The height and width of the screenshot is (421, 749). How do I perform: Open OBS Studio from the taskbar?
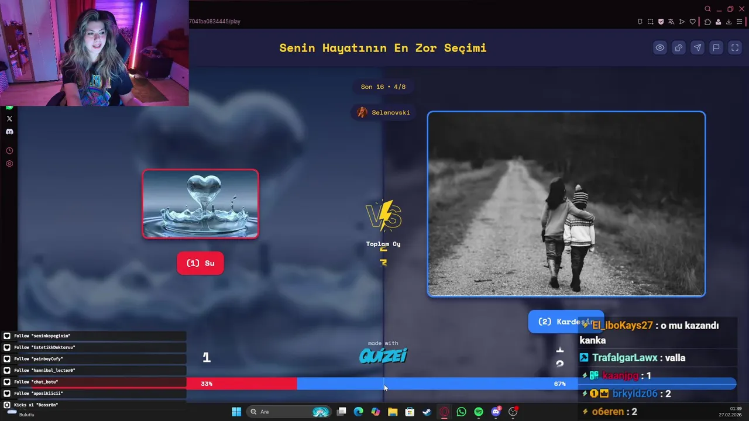tap(513, 412)
